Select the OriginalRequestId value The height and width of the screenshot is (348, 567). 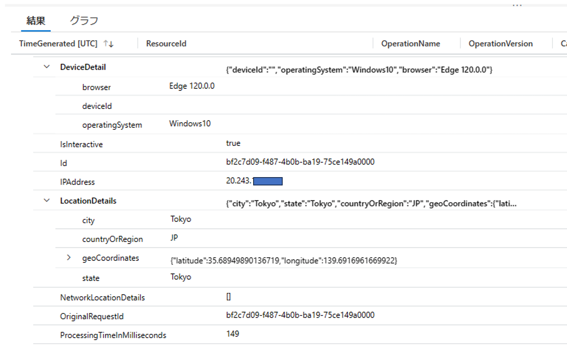[x=300, y=316]
